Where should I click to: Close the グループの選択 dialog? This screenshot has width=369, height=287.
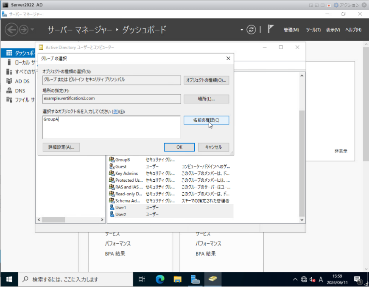coord(228,59)
